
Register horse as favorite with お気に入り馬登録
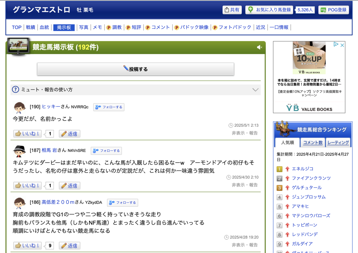pyautogui.click(x=269, y=10)
